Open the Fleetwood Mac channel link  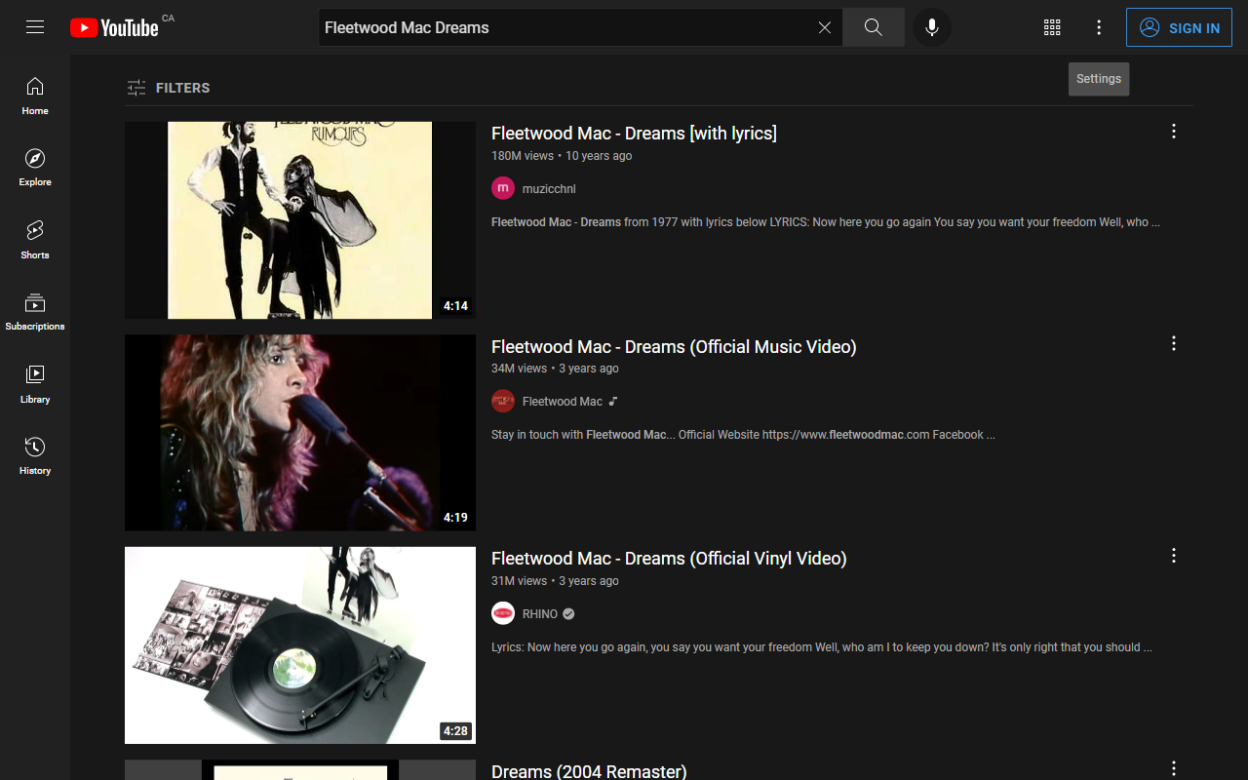click(x=563, y=401)
